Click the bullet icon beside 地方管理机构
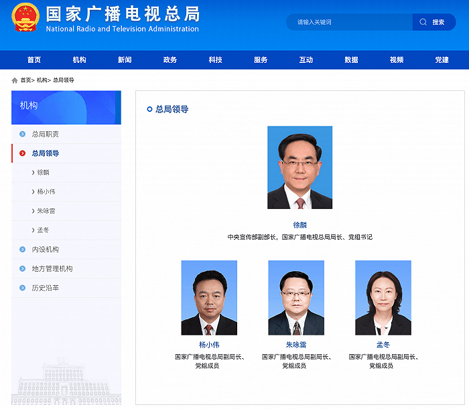 [x=22, y=268]
